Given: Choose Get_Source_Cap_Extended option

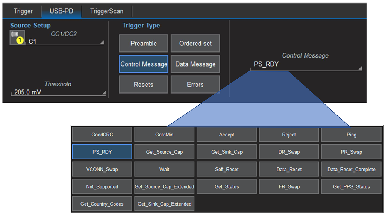Looking at the screenshot, I should 164,186.
